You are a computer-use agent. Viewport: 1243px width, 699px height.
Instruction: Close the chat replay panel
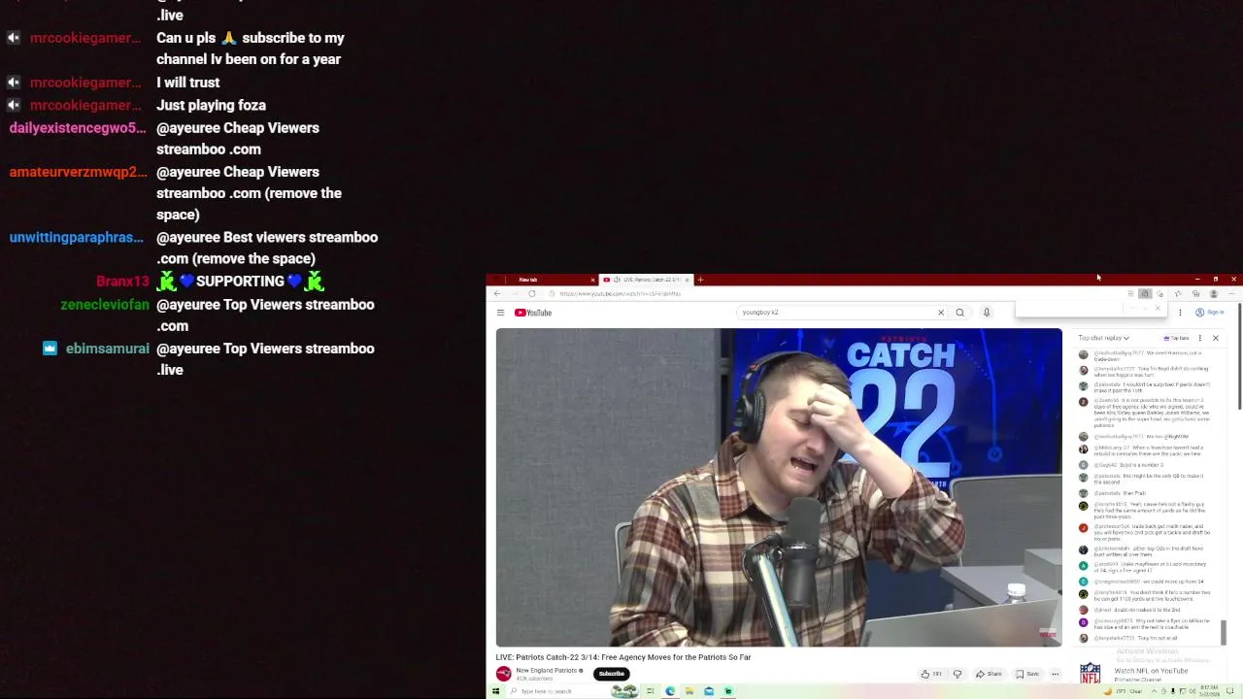(x=1215, y=338)
